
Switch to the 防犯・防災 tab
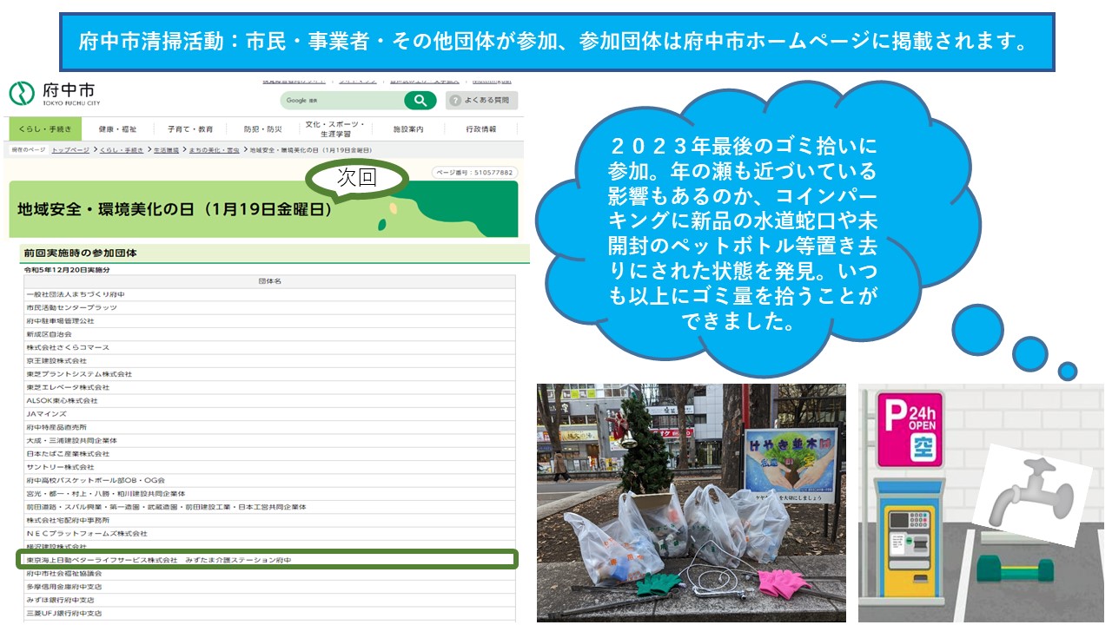click(x=263, y=129)
